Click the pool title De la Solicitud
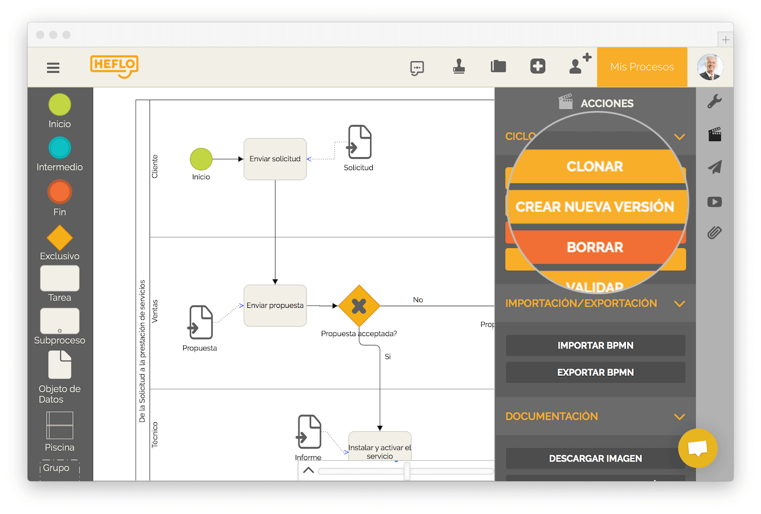 point(142,351)
